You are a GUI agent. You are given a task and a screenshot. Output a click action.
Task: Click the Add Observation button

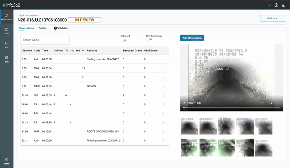pos(192,38)
